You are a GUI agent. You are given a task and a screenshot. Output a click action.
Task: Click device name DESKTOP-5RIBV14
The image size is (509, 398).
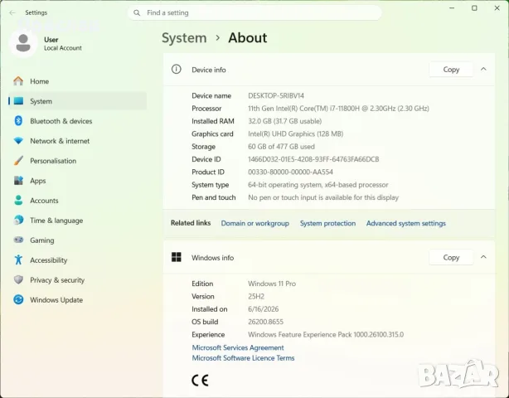coord(276,95)
